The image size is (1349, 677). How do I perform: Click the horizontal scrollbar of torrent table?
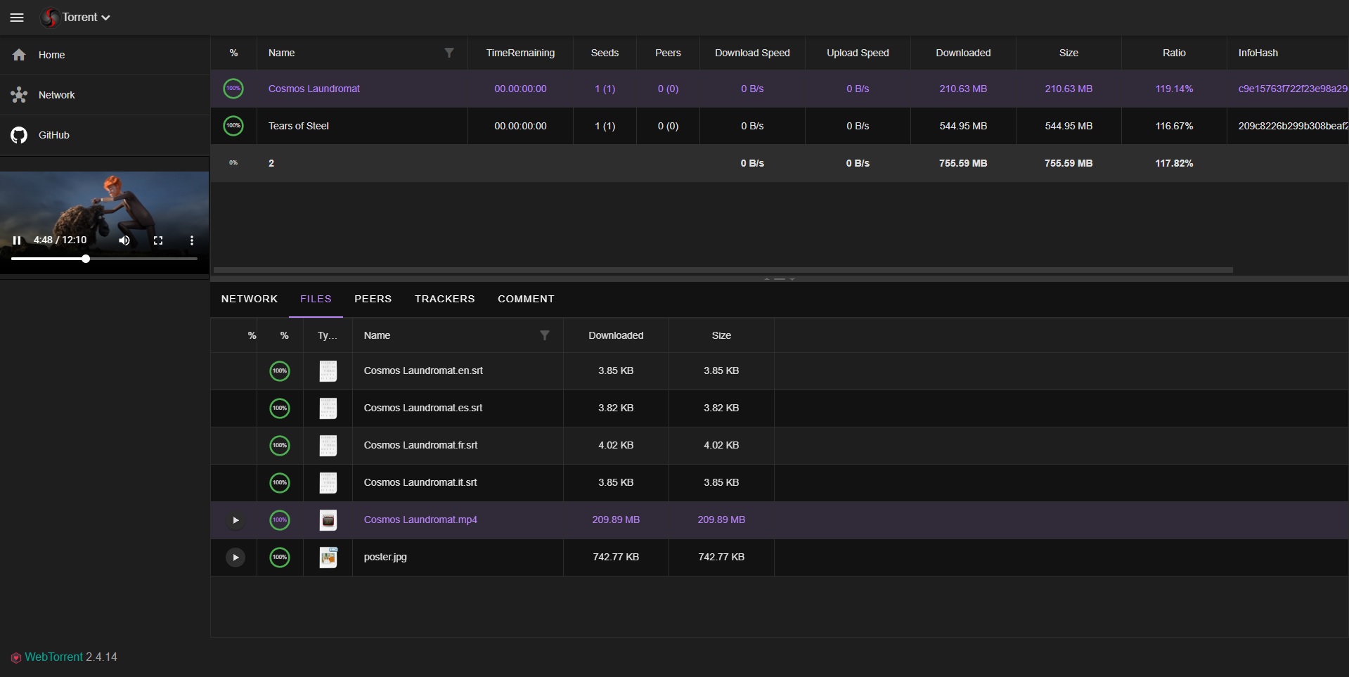723,269
